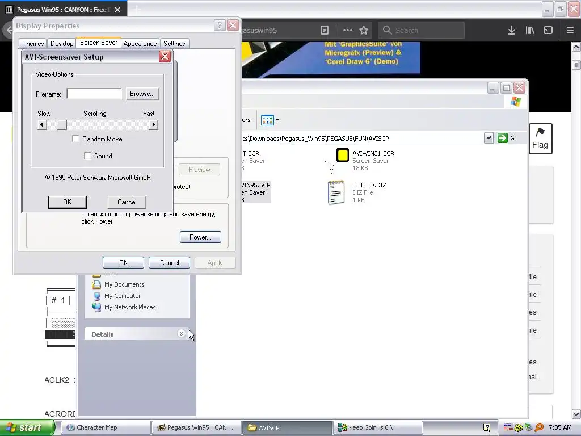The width and height of the screenshot is (581, 436).
Task: Open the Settings tab
Action: click(x=174, y=43)
